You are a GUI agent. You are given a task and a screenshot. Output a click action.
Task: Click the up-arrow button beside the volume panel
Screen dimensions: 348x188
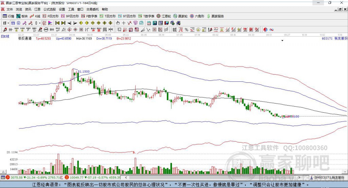click(3, 172)
